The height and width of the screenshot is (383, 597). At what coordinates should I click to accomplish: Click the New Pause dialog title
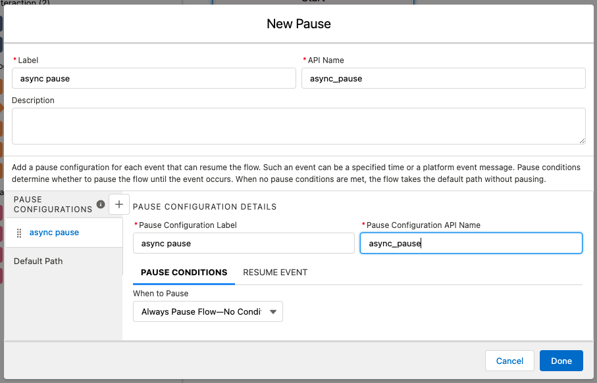(x=299, y=24)
